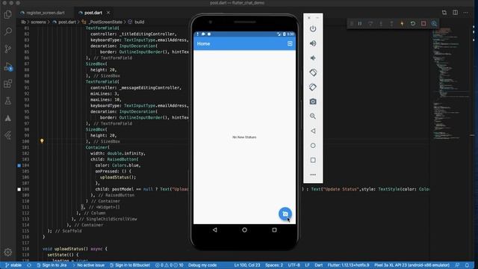Close the post.dart tab

pyautogui.click(x=108, y=13)
